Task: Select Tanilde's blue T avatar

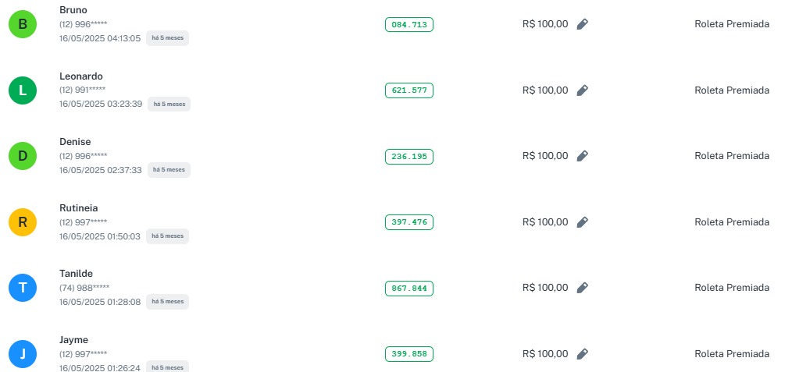Action: (23, 289)
